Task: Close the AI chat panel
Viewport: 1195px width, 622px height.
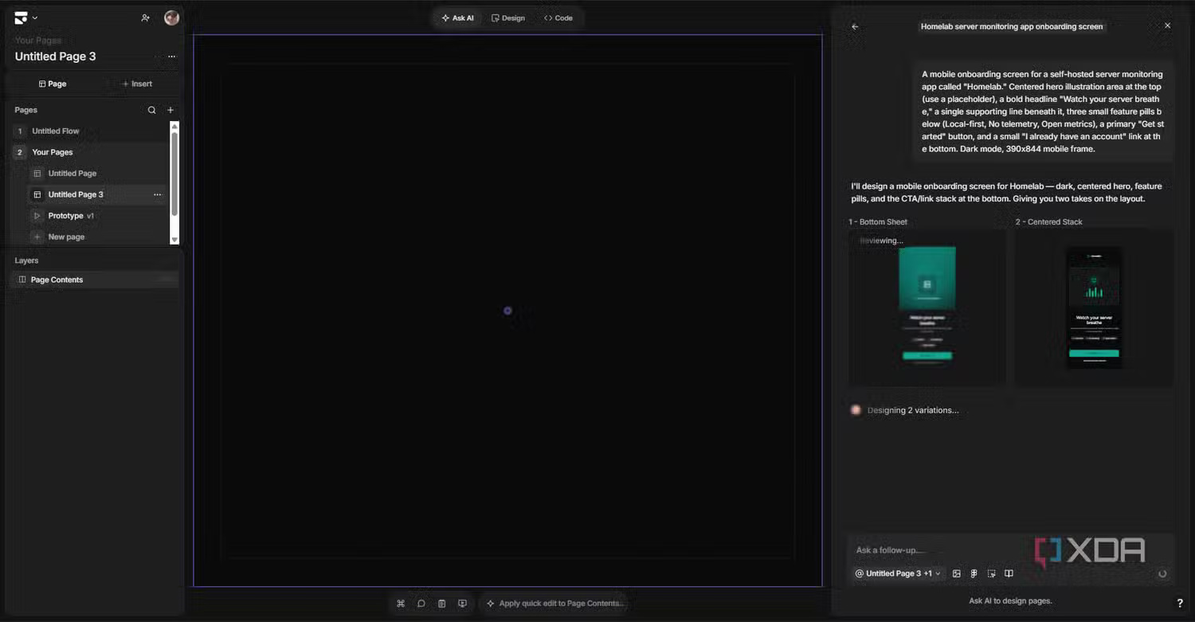Action: coord(1167,25)
